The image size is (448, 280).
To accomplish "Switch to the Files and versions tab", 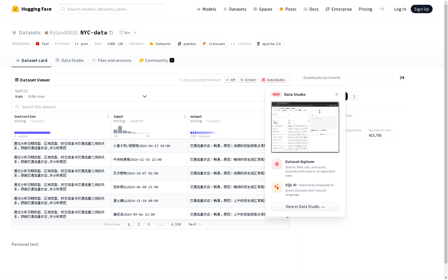I will click(111, 60).
